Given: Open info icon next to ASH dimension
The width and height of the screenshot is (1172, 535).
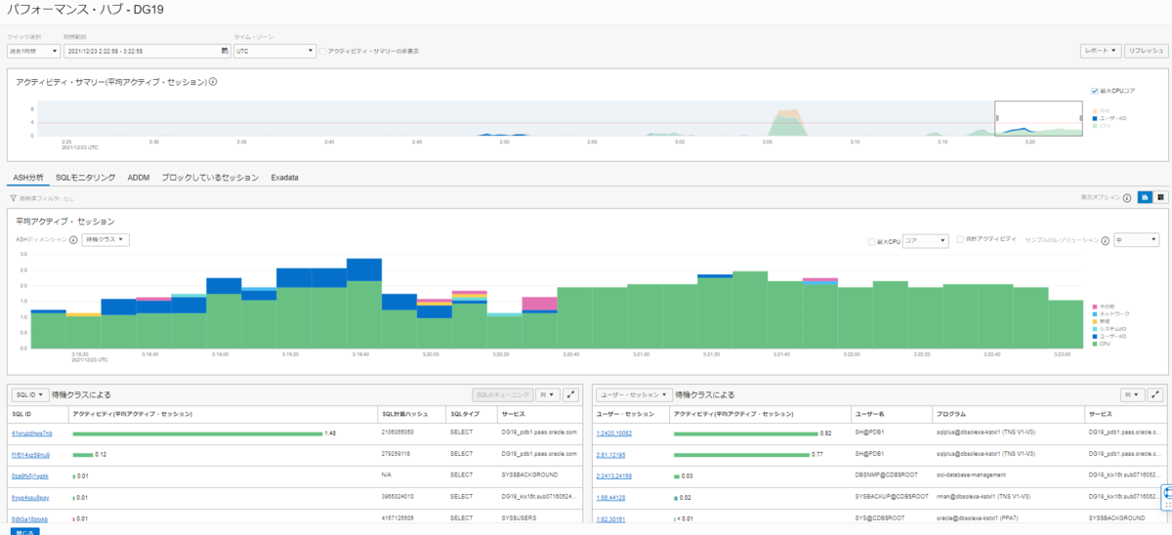Looking at the screenshot, I should [75, 239].
